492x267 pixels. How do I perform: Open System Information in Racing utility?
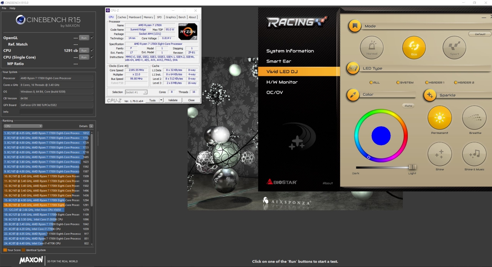point(290,51)
